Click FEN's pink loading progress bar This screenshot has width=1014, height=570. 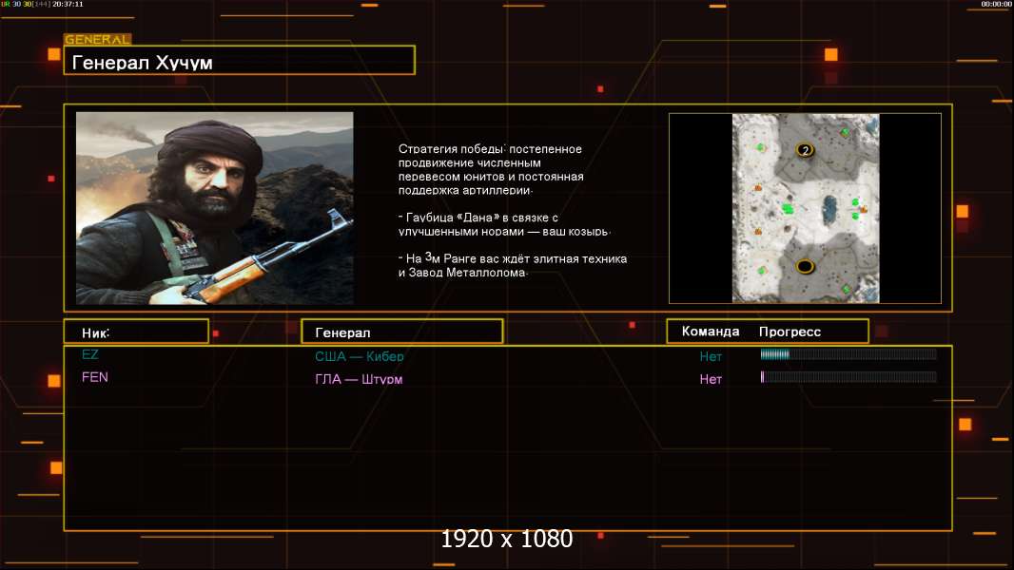[848, 377]
